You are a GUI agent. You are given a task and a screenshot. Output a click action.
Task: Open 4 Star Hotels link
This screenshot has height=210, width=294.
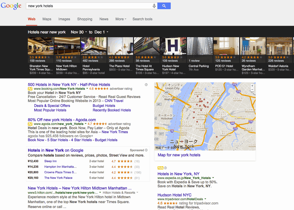[x=81, y=140]
